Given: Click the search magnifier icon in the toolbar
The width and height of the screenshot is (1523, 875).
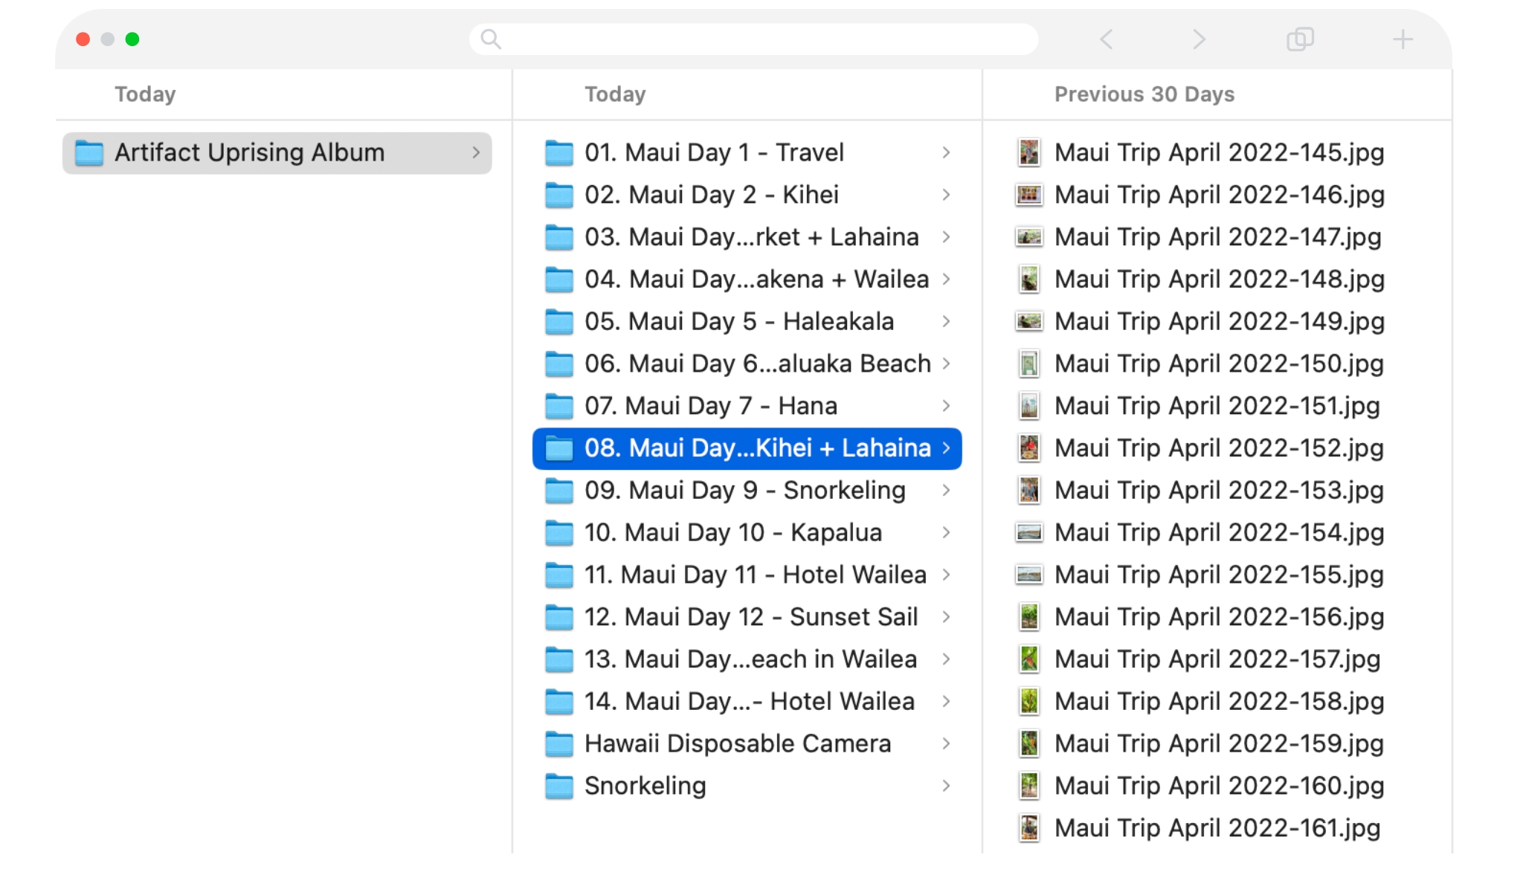Looking at the screenshot, I should pyautogui.click(x=489, y=39).
